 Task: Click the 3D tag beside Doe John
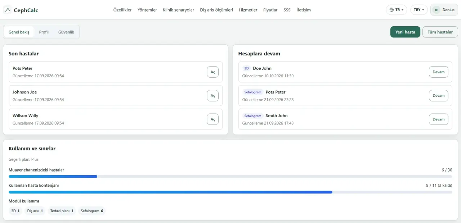247,68
